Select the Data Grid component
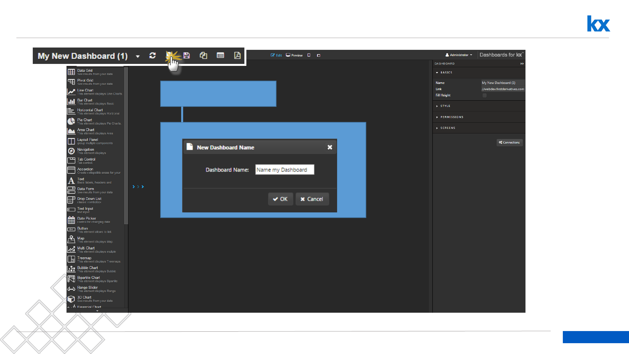The height and width of the screenshot is (354, 629). pos(85,72)
